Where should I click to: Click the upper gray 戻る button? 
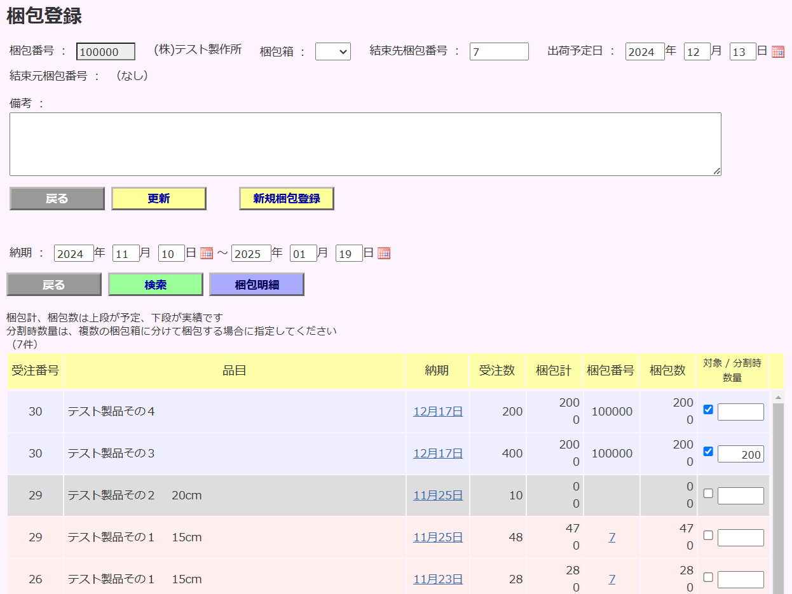pos(57,199)
